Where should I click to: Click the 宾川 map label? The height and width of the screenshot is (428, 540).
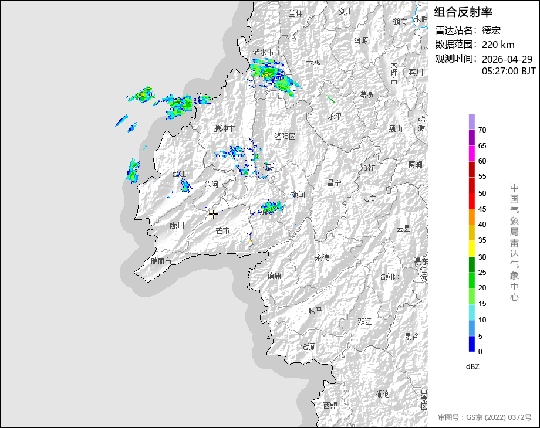click(x=416, y=72)
